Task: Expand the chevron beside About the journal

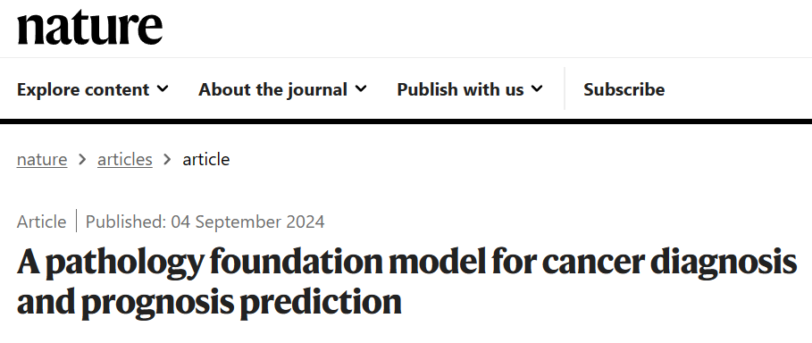Action: (x=361, y=89)
